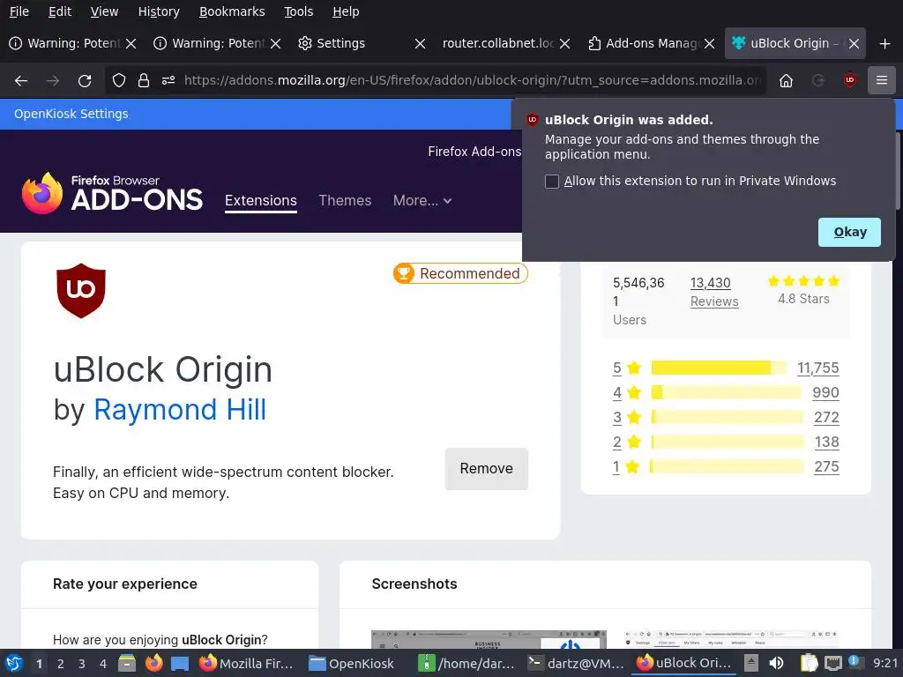Switch to dartz@VM terminal in taskbar

coord(575,663)
